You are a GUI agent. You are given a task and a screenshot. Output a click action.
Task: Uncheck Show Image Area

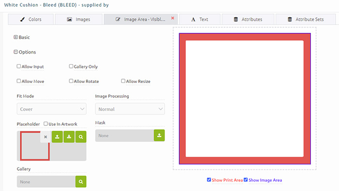pyautogui.click(x=246, y=179)
